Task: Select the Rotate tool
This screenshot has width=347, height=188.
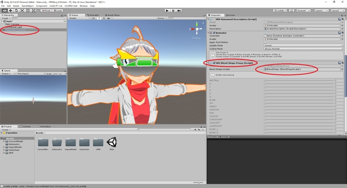Action: pyautogui.click(x=16, y=11)
